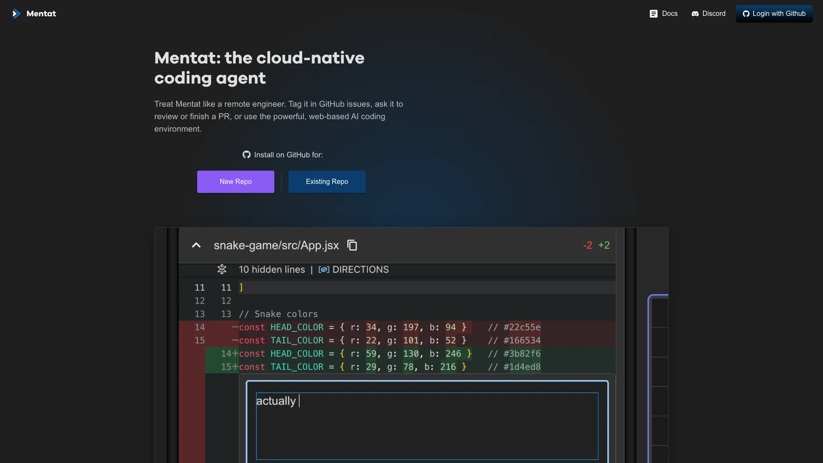Click the Mentat logo icon
Screen dimensions: 823x463
tap(16, 14)
